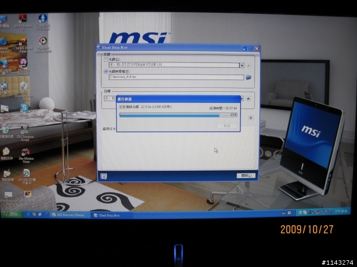The width and height of the screenshot is (357, 267).
Task: Switch to Ulead Burn.Now taskbar item
Action: [x=112, y=215]
